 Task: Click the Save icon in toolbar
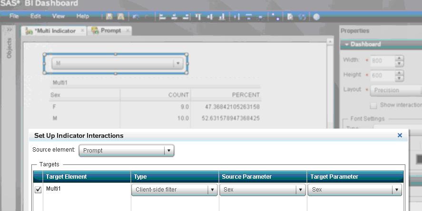(109, 17)
